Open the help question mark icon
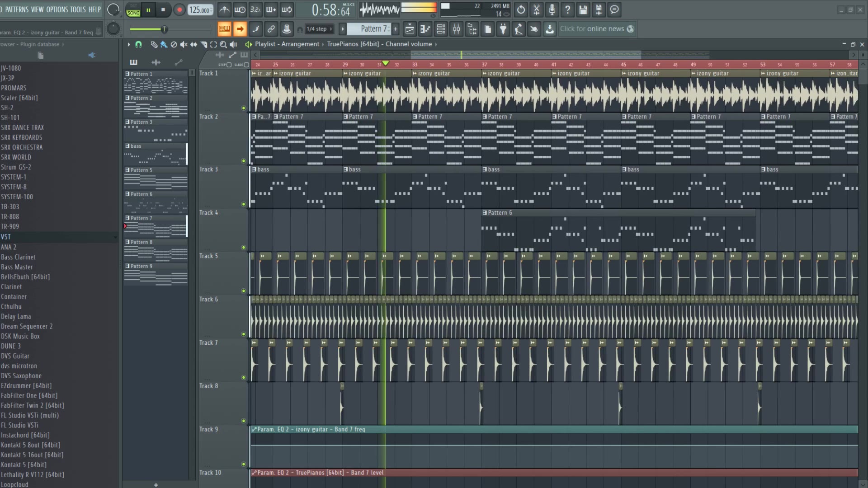The image size is (868, 488). pos(568,9)
